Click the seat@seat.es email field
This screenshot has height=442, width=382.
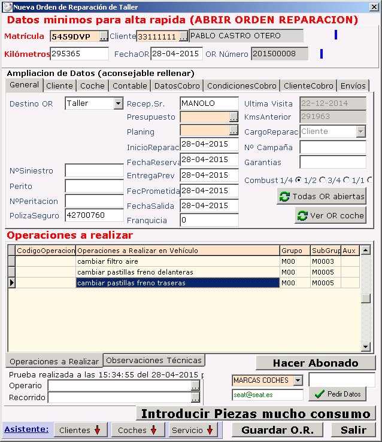click(x=268, y=395)
